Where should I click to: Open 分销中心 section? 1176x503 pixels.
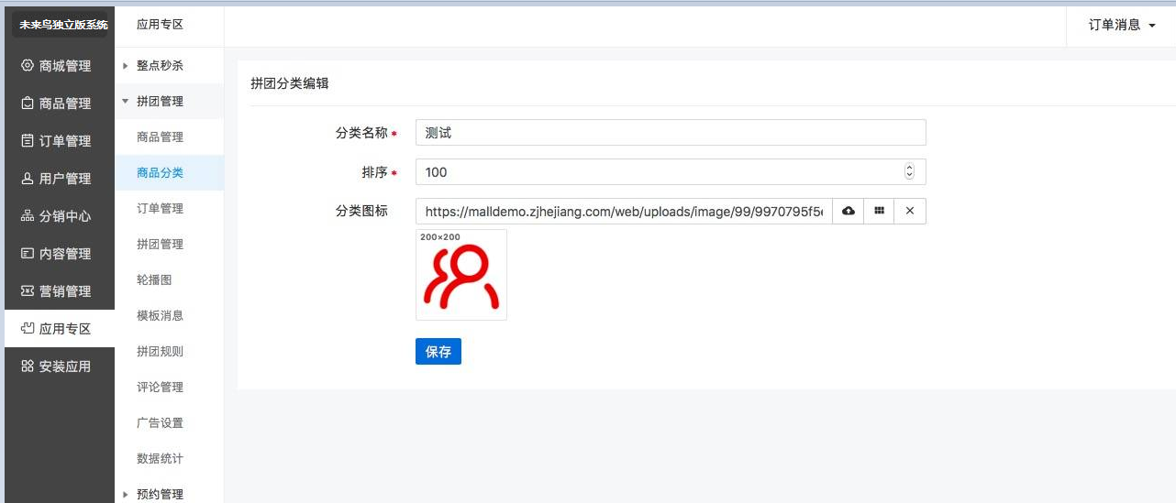click(x=60, y=216)
